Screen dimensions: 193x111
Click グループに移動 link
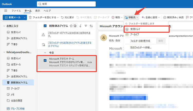point(17,109)
